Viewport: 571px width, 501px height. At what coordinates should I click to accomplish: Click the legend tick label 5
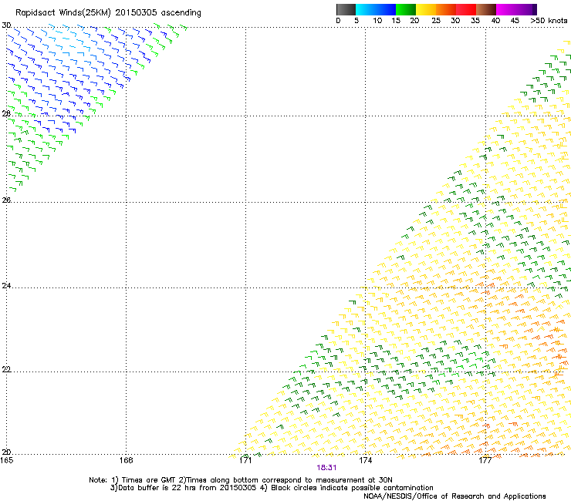(356, 21)
